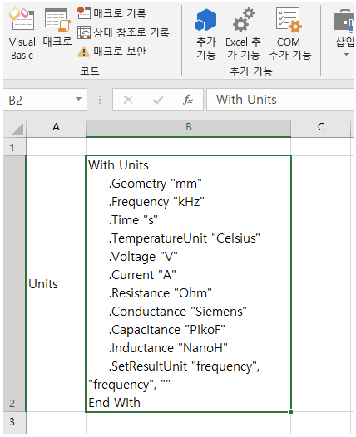Cancel the formula bar entry with X
Screen dimensions: 356x437
[x=128, y=100]
